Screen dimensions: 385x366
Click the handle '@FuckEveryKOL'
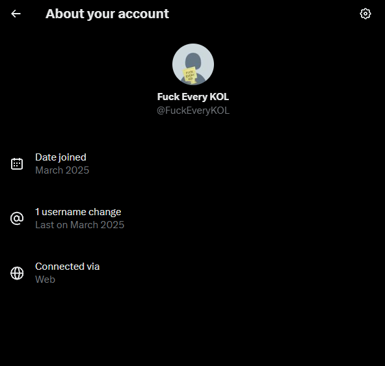point(193,111)
